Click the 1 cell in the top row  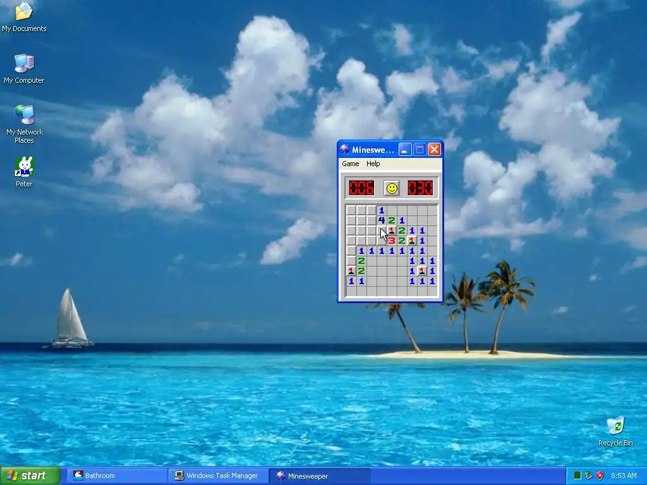(x=381, y=210)
